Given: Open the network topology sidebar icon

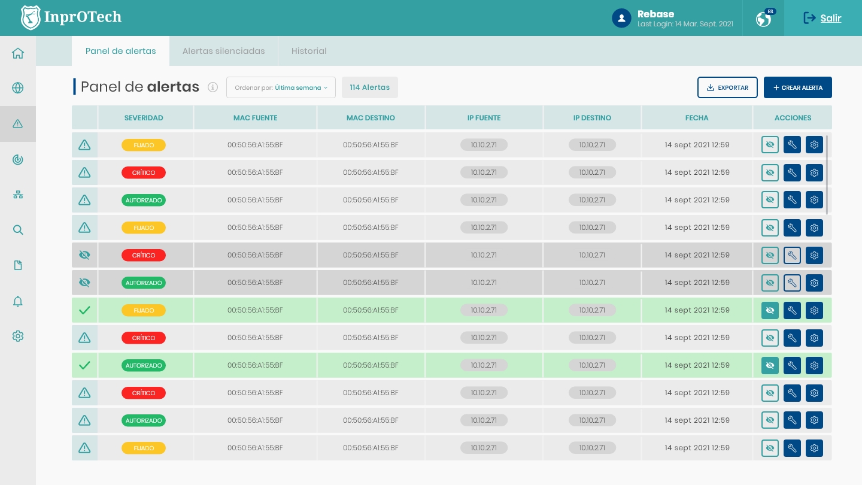Looking at the screenshot, I should tap(18, 195).
